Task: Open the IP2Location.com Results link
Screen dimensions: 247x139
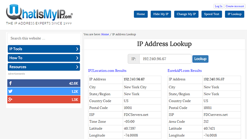Action: (107, 71)
